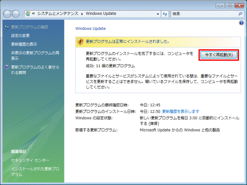Click the 今すぐ再起動(R) button
The height and width of the screenshot is (185, 247).
coord(219,55)
